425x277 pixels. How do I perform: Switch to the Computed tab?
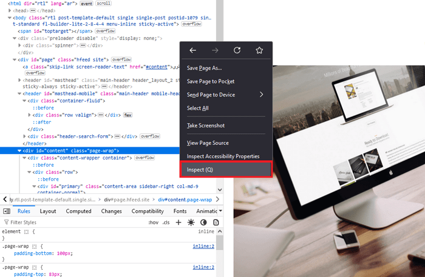click(x=78, y=211)
